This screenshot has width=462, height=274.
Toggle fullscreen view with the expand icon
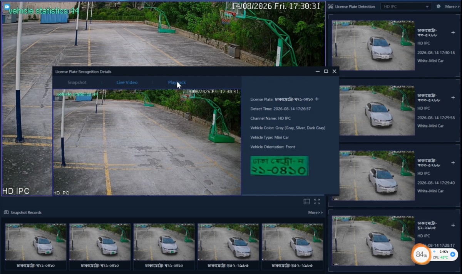tap(317, 202)
